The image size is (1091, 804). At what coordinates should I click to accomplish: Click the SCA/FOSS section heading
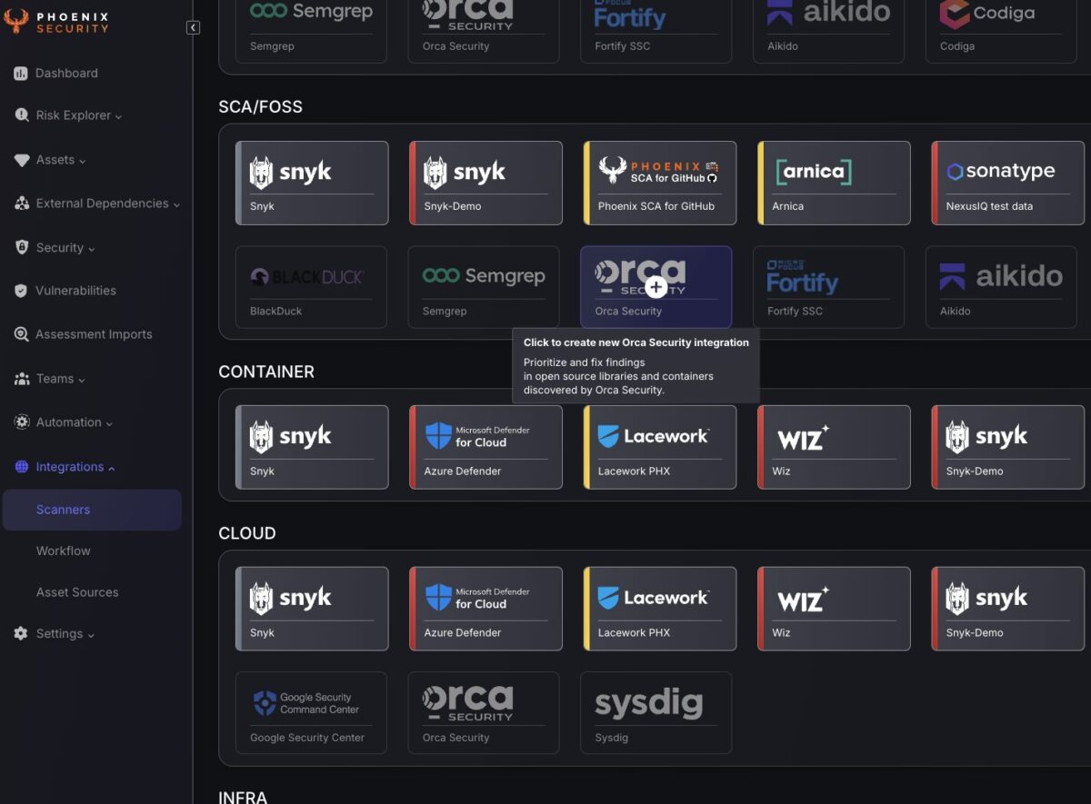coord(261,107)
